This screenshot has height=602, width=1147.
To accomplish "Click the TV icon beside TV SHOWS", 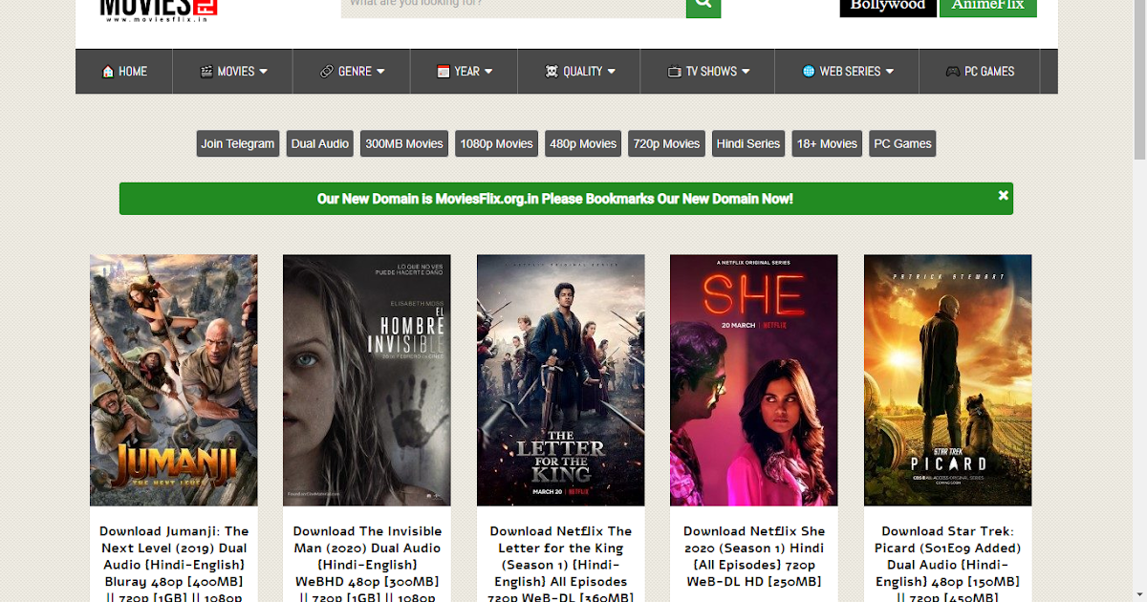I will tap(674, 72).
